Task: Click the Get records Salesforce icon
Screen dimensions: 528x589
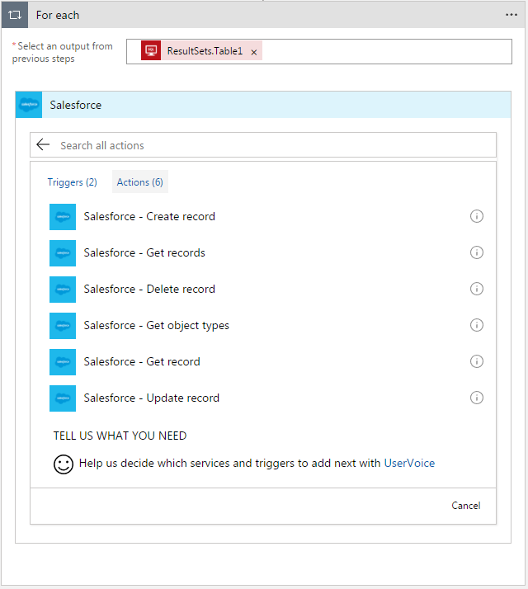Action: click(63, 253)
